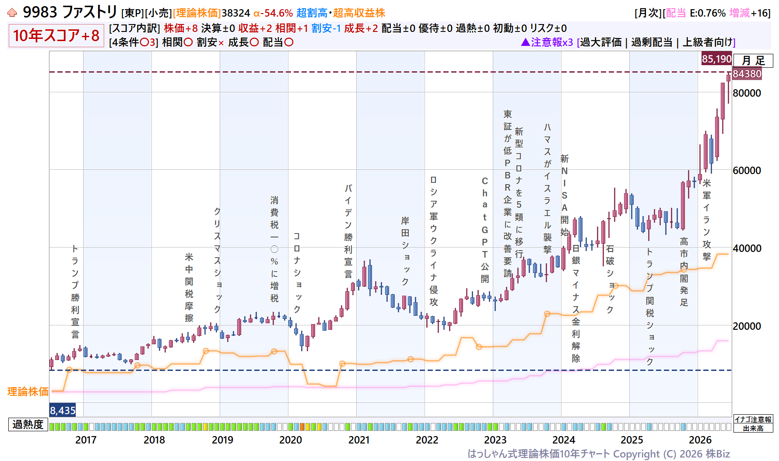
Task: Select the 株価+8 score item
Action: pyautogui.click(x=181, y=28)
